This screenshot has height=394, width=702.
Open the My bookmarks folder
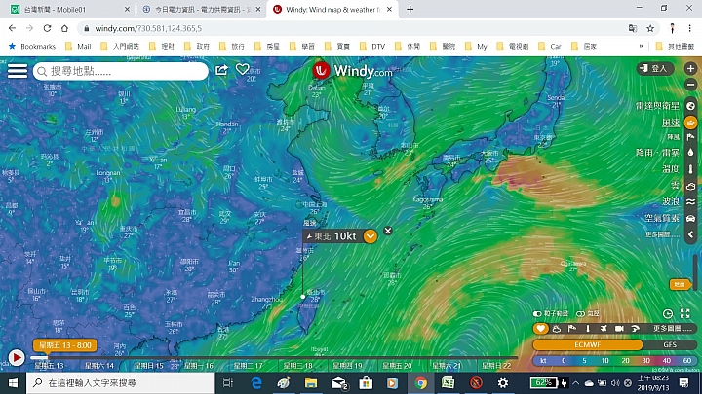pyautogui.click(x=477, y=46)
